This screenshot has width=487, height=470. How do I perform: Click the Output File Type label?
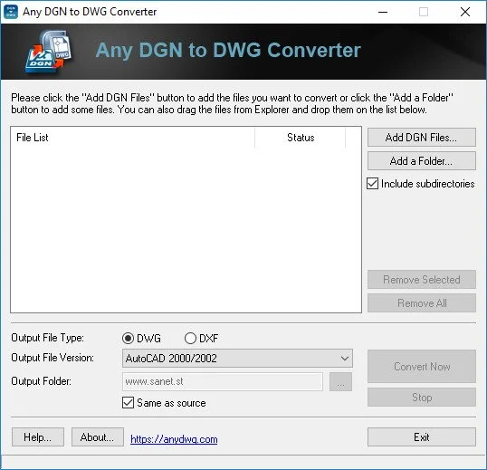point(47,338)
